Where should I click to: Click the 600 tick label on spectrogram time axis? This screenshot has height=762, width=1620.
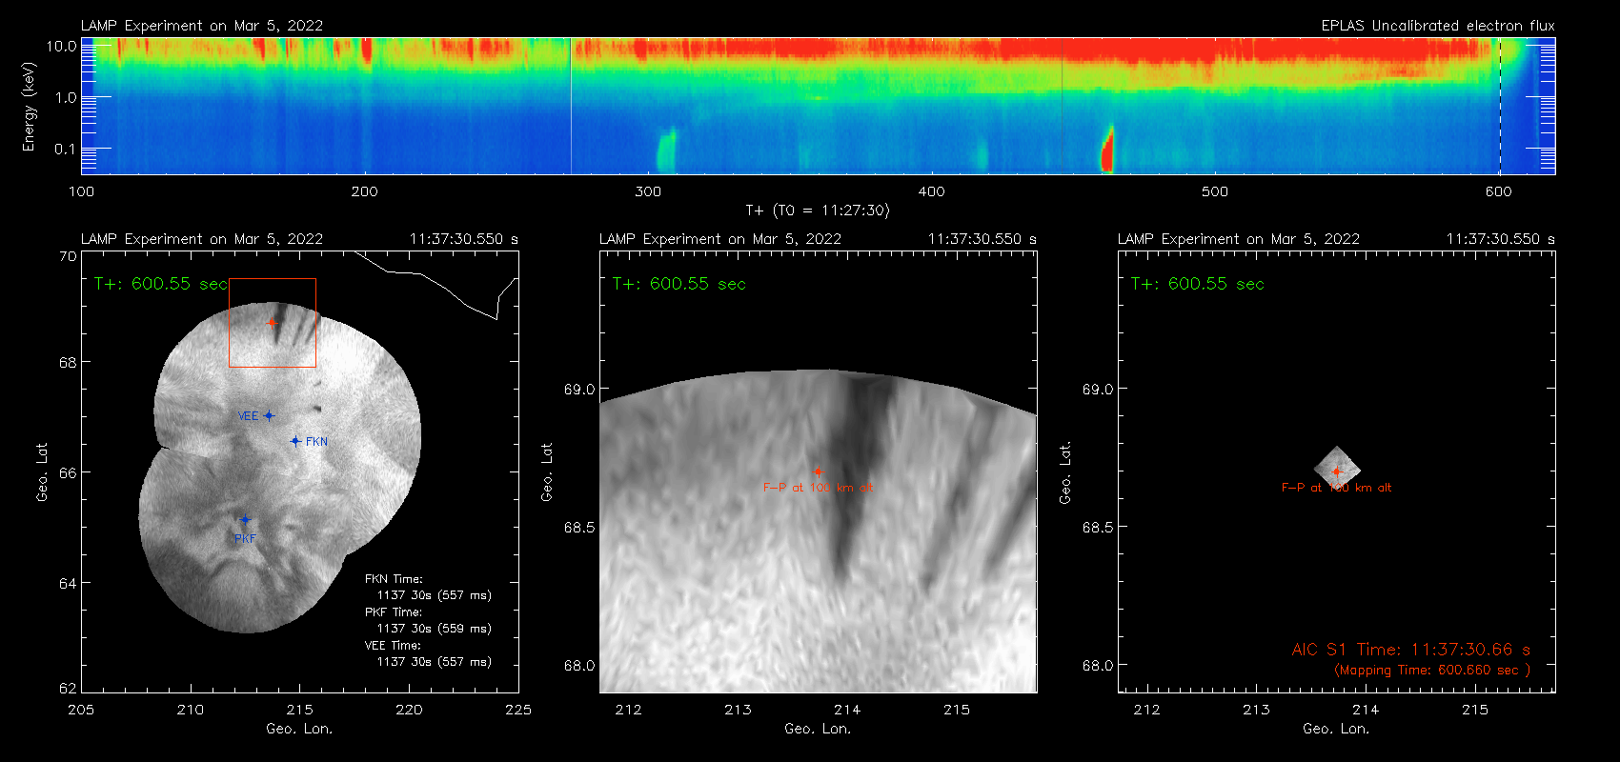(x=1499, y=191)
